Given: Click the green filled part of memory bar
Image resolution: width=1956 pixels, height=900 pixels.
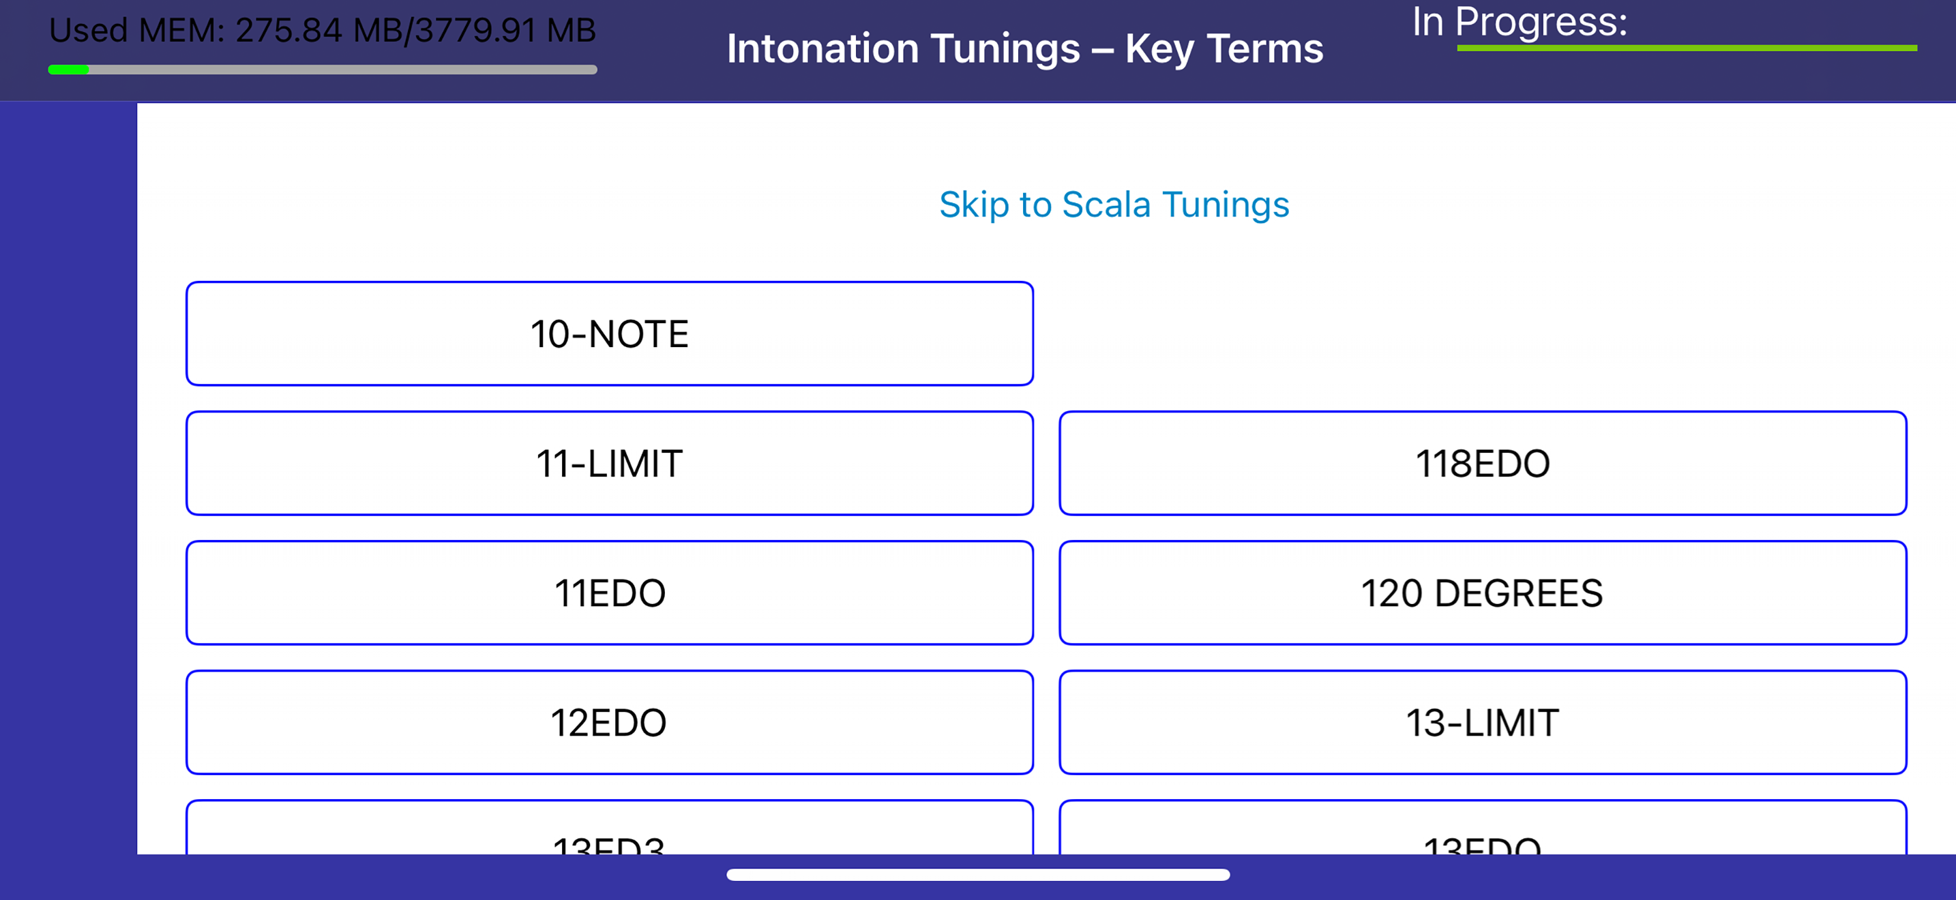Looking at the screenshot, I should click(68, 70).
